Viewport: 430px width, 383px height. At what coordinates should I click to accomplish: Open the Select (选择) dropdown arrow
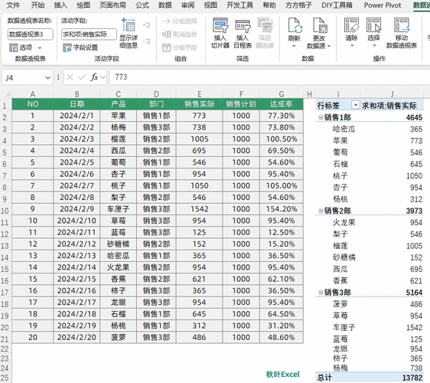(x=374, y=45)
